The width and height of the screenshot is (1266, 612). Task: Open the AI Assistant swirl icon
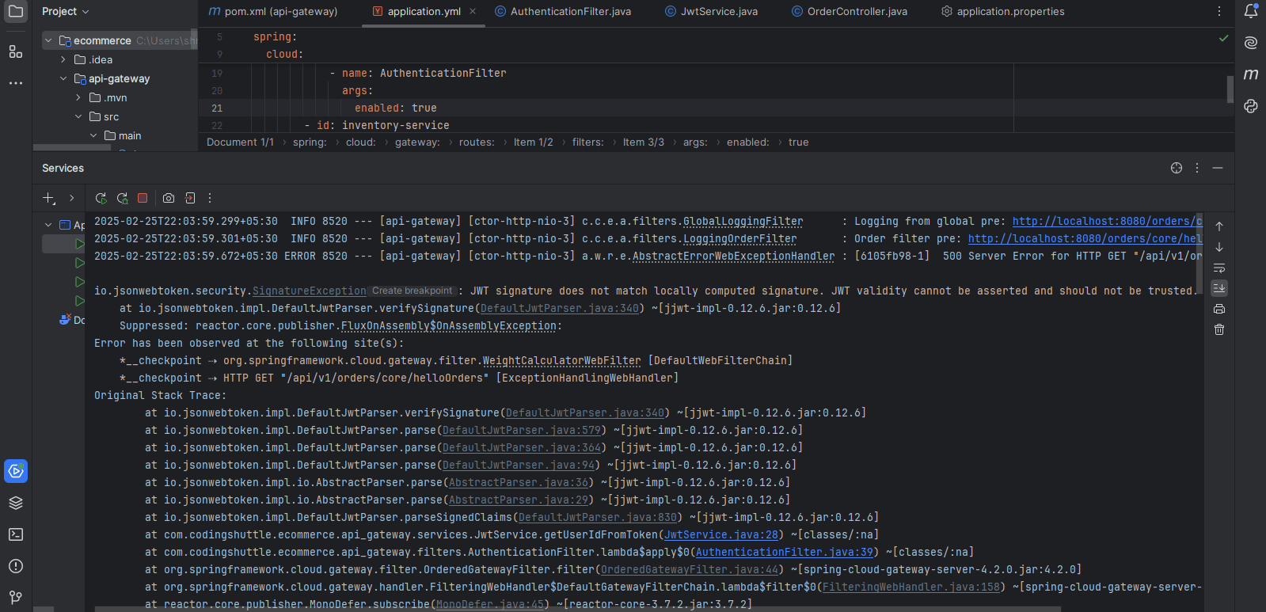coord(1251,43)
